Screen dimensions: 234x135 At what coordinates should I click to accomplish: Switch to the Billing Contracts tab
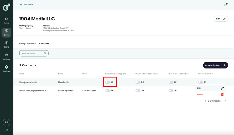(x=28, y=44)
